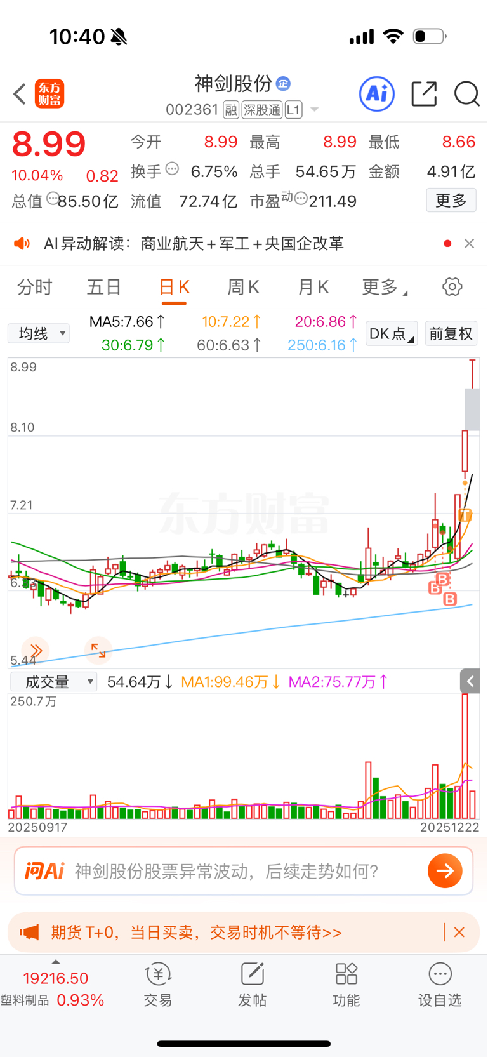The image size is (488, 1057).
Task: Tap the 250:6.16 moving average value
Action: tap(322, 345)
